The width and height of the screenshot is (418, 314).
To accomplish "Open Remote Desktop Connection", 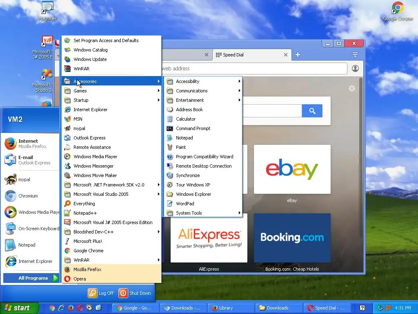I will point(203,166).
